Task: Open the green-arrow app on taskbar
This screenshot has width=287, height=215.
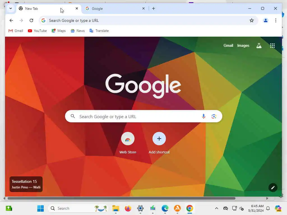Action: 153,208
